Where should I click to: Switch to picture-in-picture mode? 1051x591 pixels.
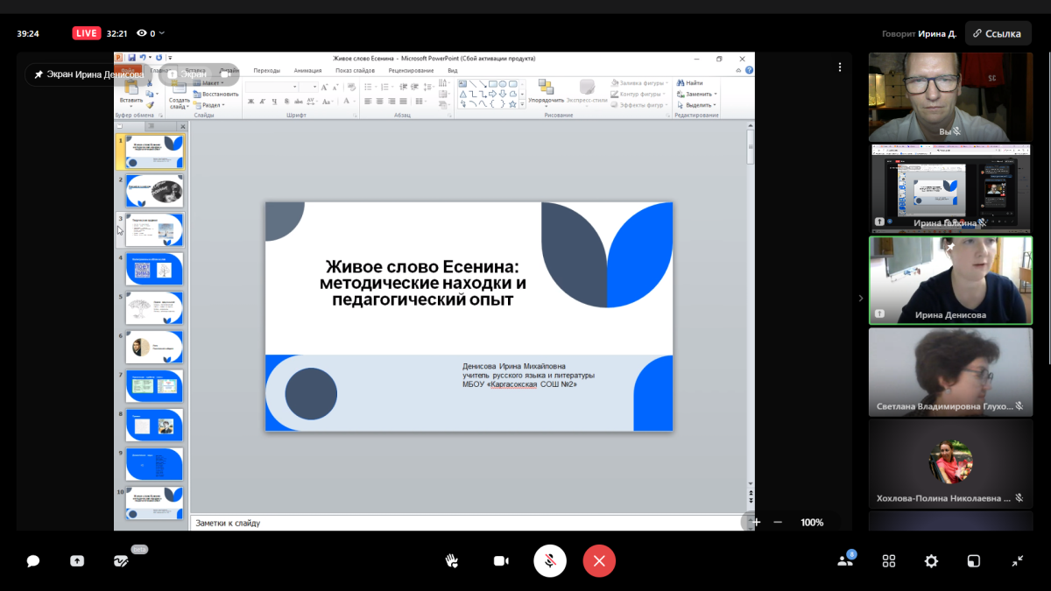[974, 561]
